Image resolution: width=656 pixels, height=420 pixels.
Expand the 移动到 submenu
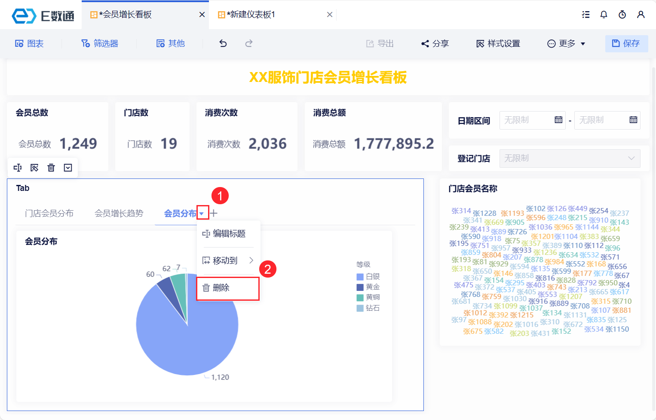229,260
